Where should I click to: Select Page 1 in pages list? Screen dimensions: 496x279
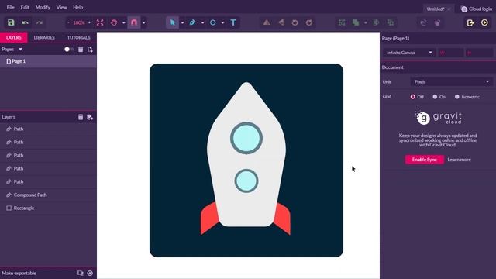click(x=48, y=61)
